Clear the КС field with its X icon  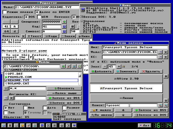click(x=166, y=57)
